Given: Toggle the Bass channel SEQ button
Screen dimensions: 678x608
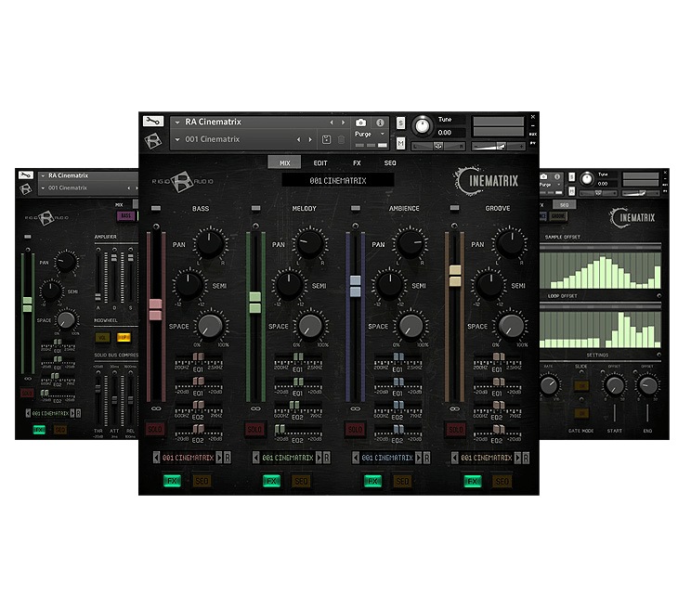Looking at the screenshot, I should pos(202,481).
